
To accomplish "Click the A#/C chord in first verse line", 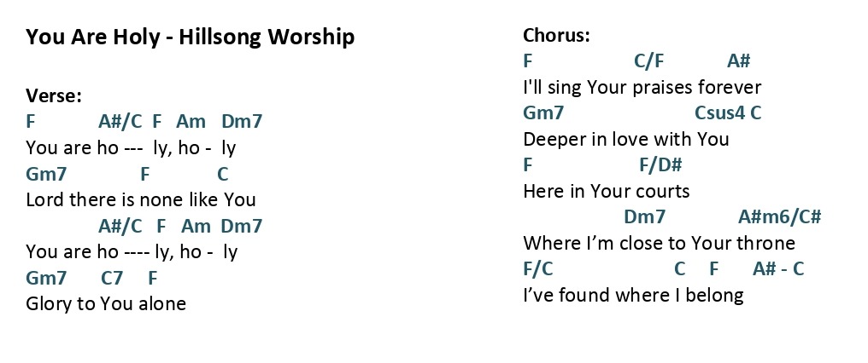I will click(120, 121).
